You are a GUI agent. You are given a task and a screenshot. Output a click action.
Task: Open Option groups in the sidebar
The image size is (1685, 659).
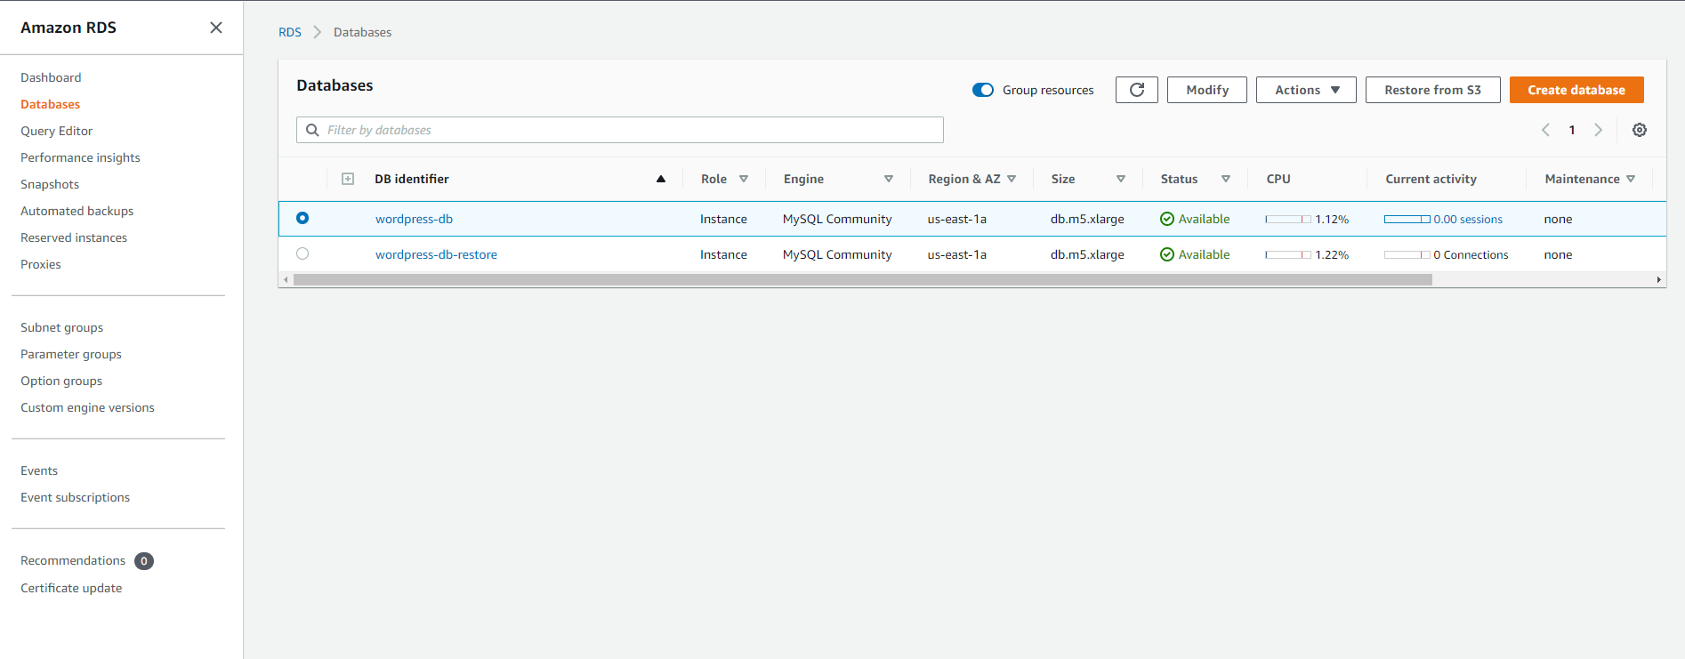click(x=61, y=381)
